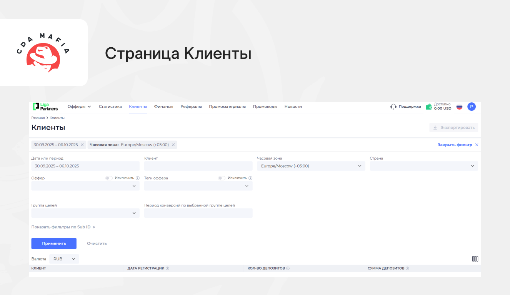Open the Финансы menu item
510x295 pixels.
(x=163, y=107)
